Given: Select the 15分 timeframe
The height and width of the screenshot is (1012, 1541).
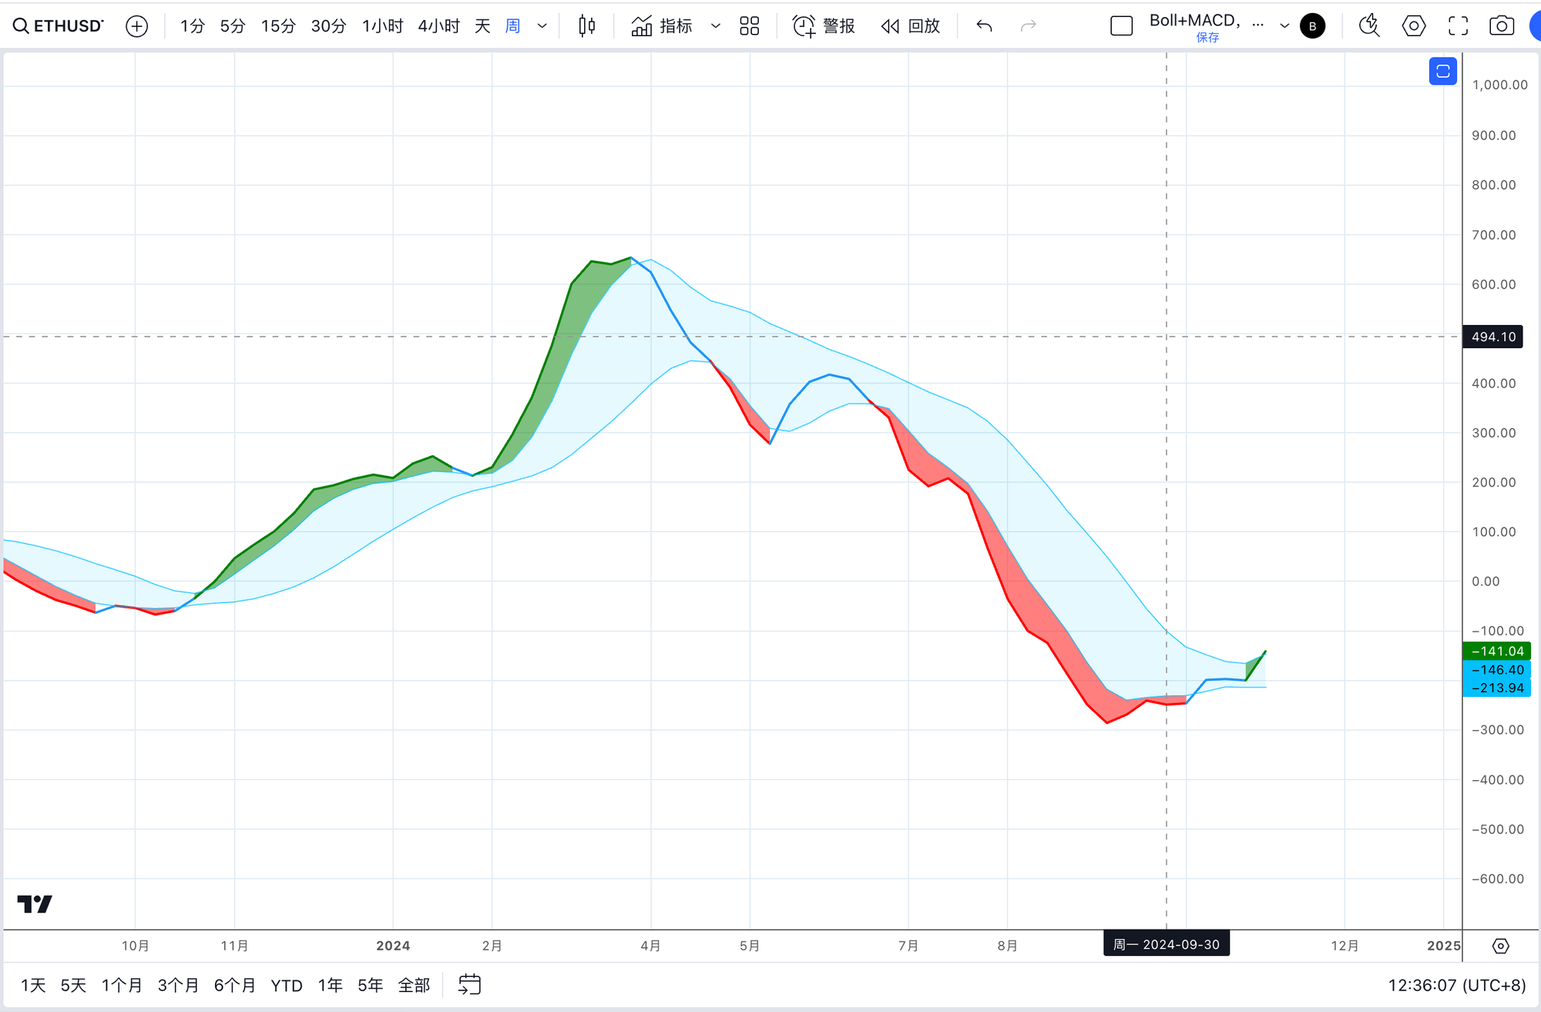Looking at the screenshot, I should (278, 26).
